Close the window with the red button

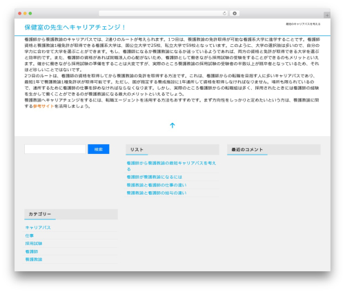(20, 14)
